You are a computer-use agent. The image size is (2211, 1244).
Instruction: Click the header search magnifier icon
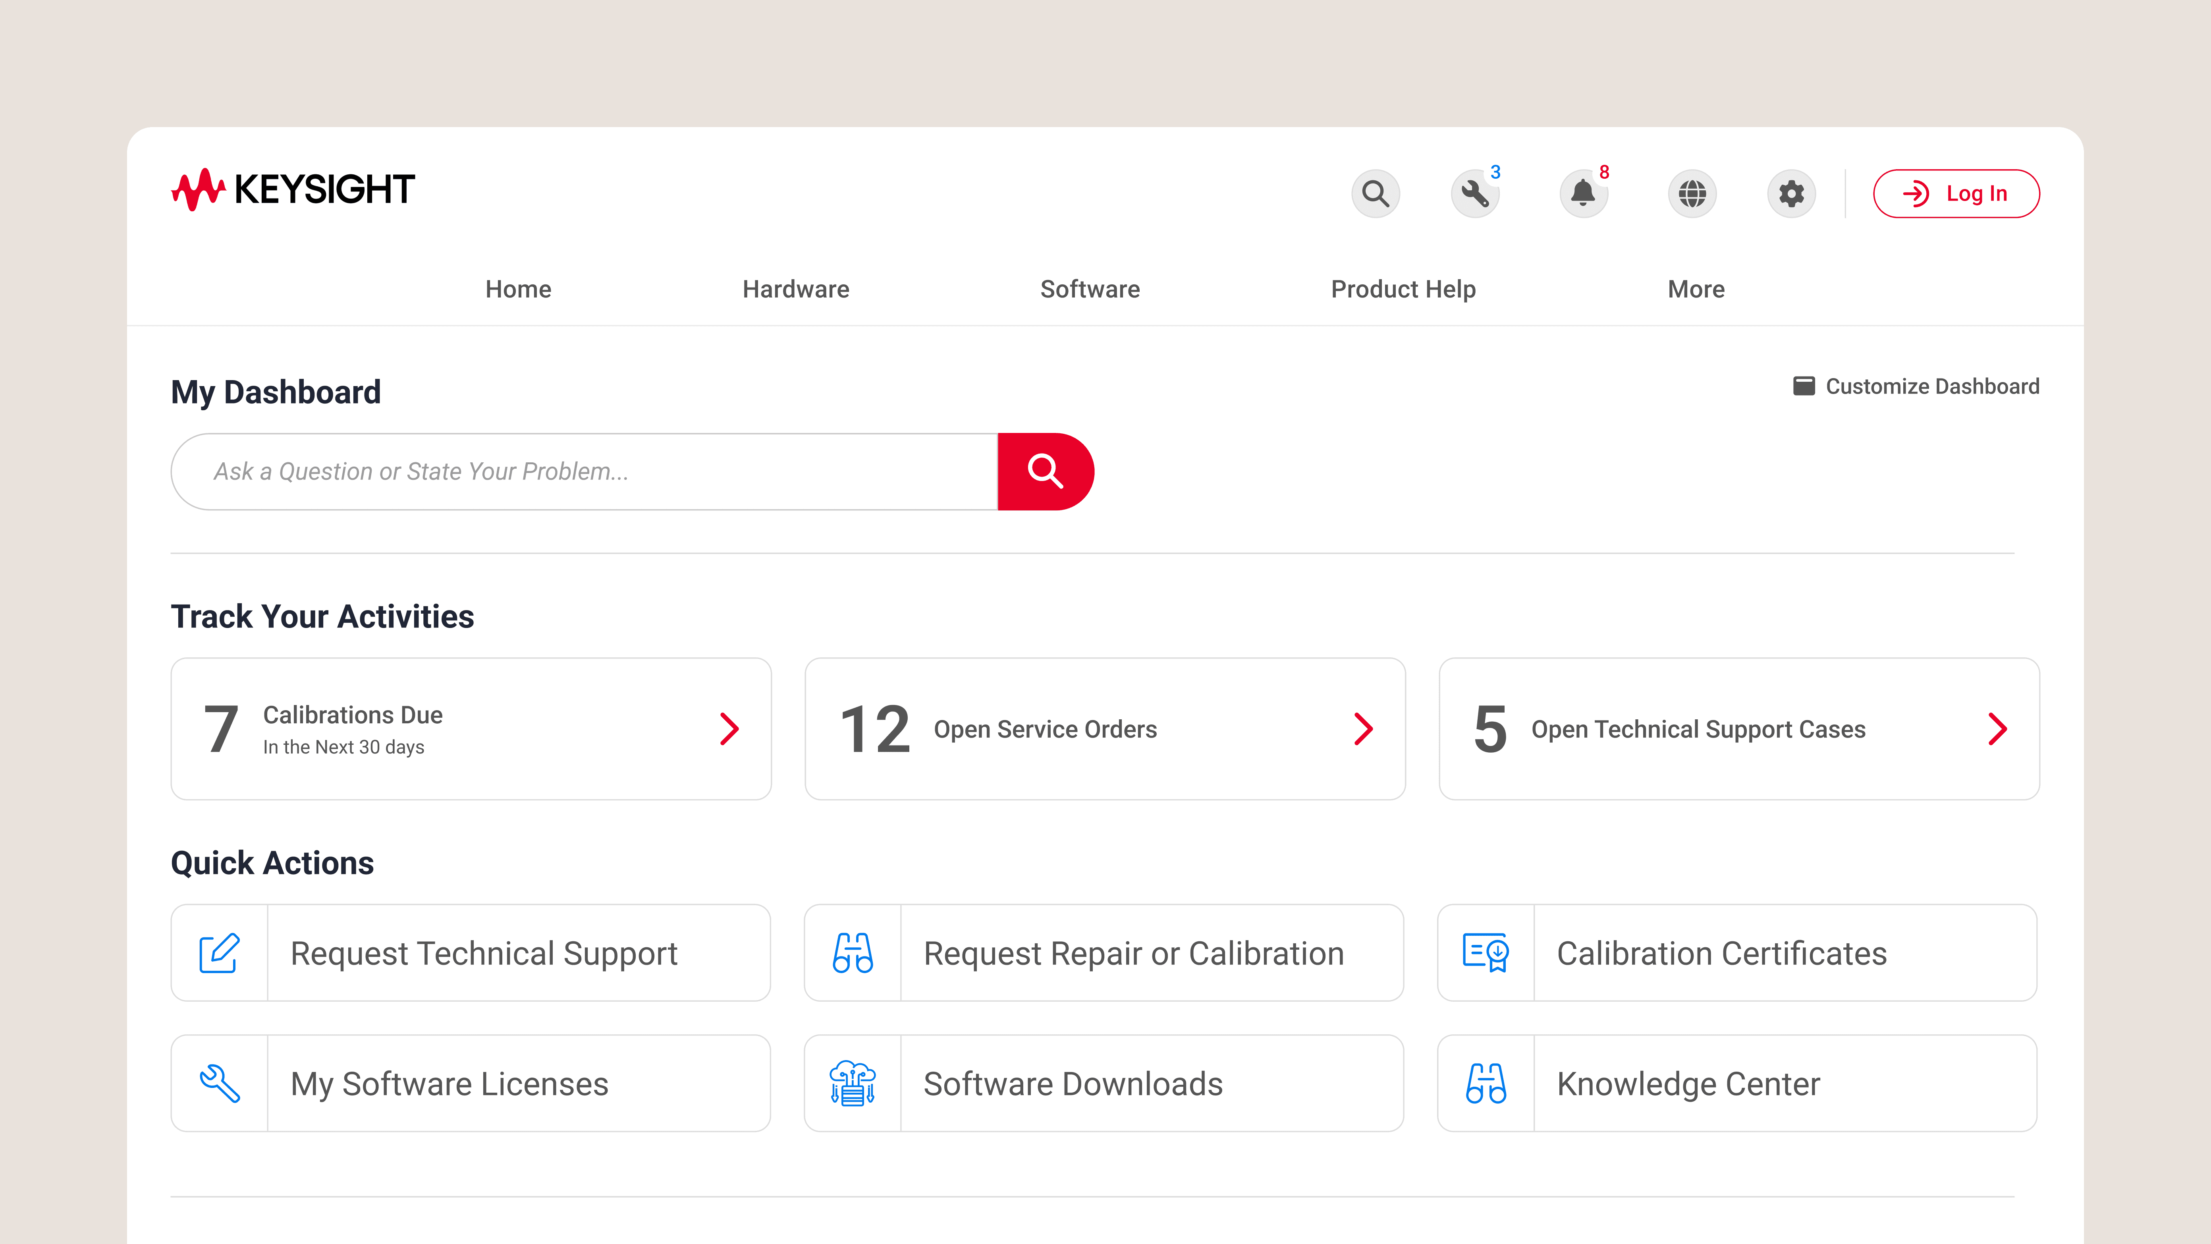click(1375, 193)
